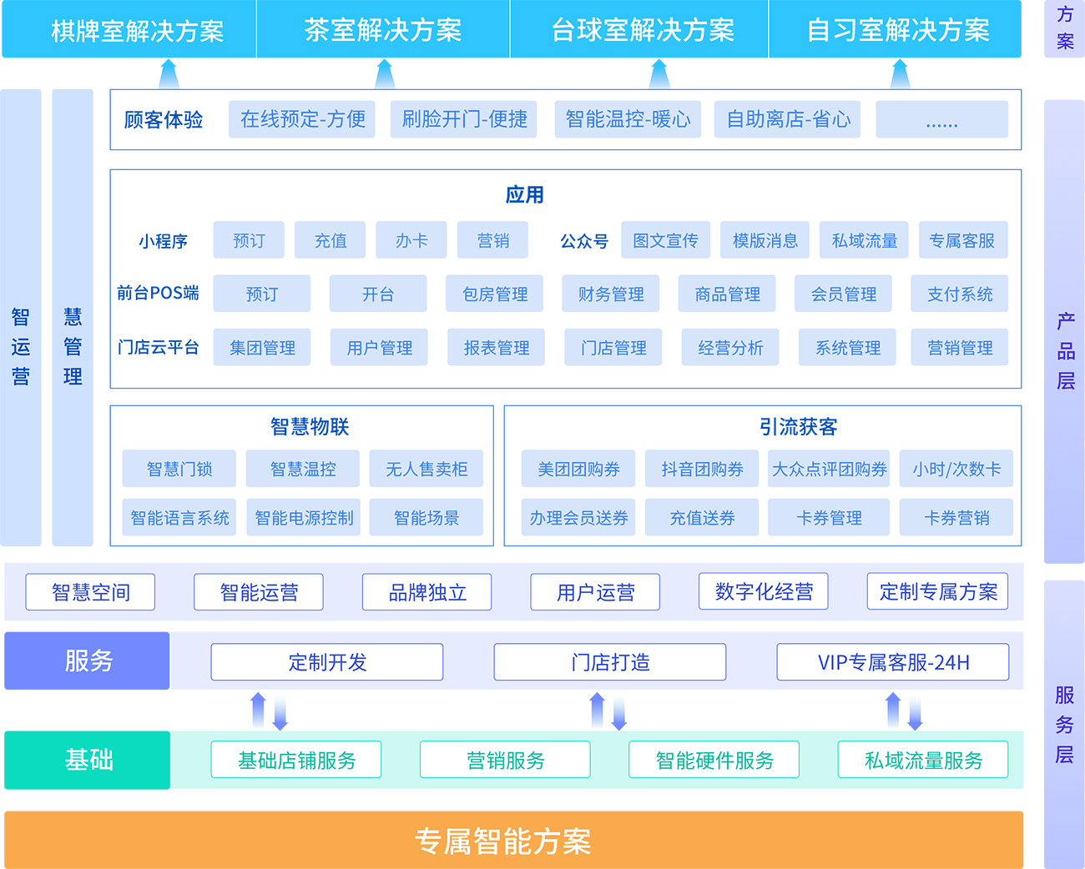Click the green 基础 block

coord(87,760)
